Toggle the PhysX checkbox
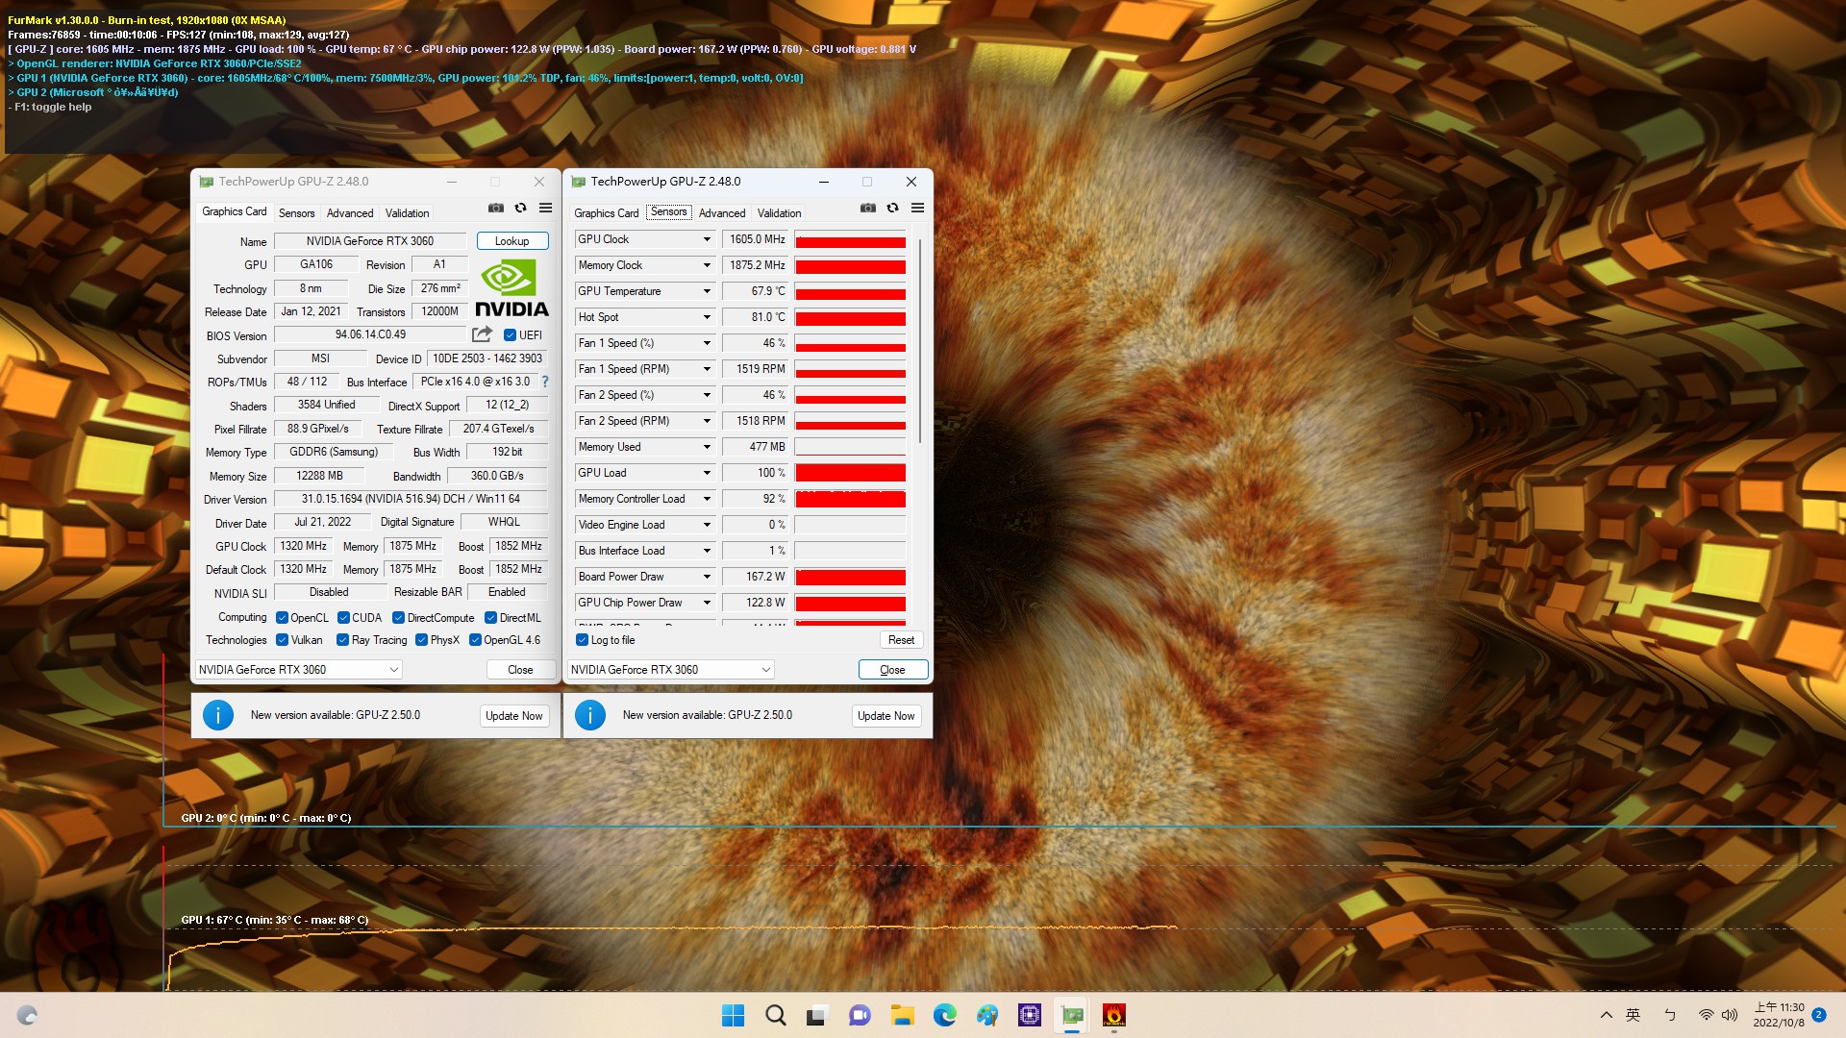The width and height of the screenshot is (1846, 1038). click(421, 640)
